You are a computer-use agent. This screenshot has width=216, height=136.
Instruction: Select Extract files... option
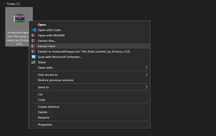click(90, 41)
